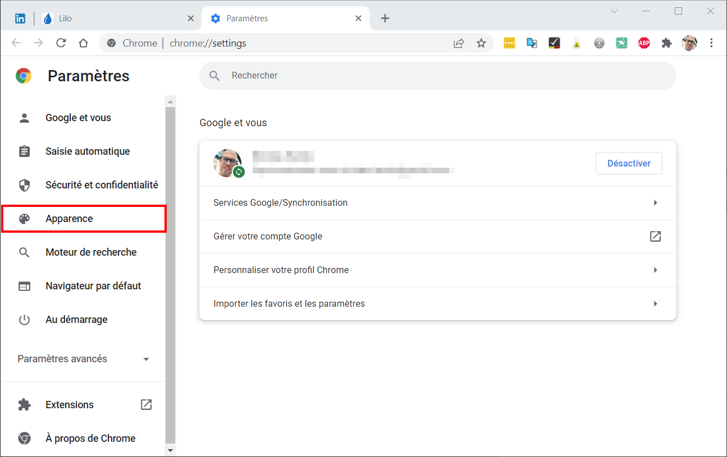727x457 pixels.
Task: Open Saisie automatique settings
Action: 83,151
